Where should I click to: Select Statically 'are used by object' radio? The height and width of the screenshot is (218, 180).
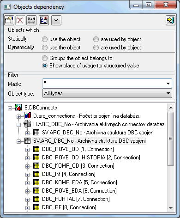pos(96,39)
